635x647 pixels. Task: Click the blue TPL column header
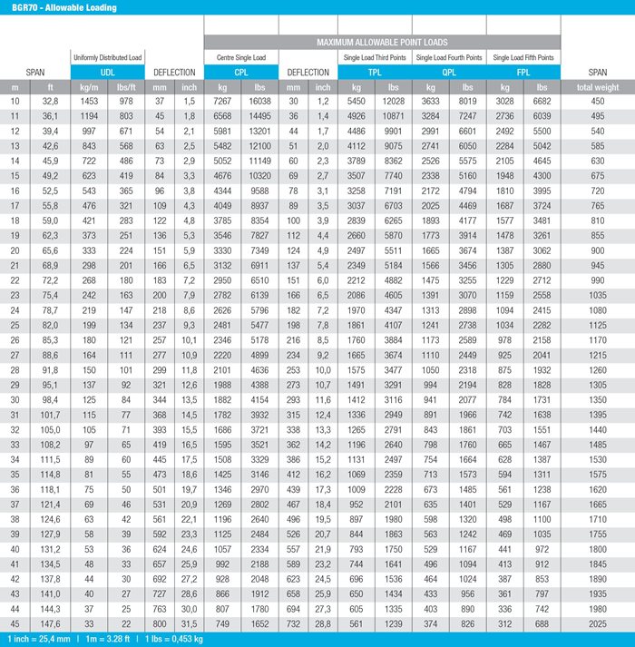click(x=376, y=72)
